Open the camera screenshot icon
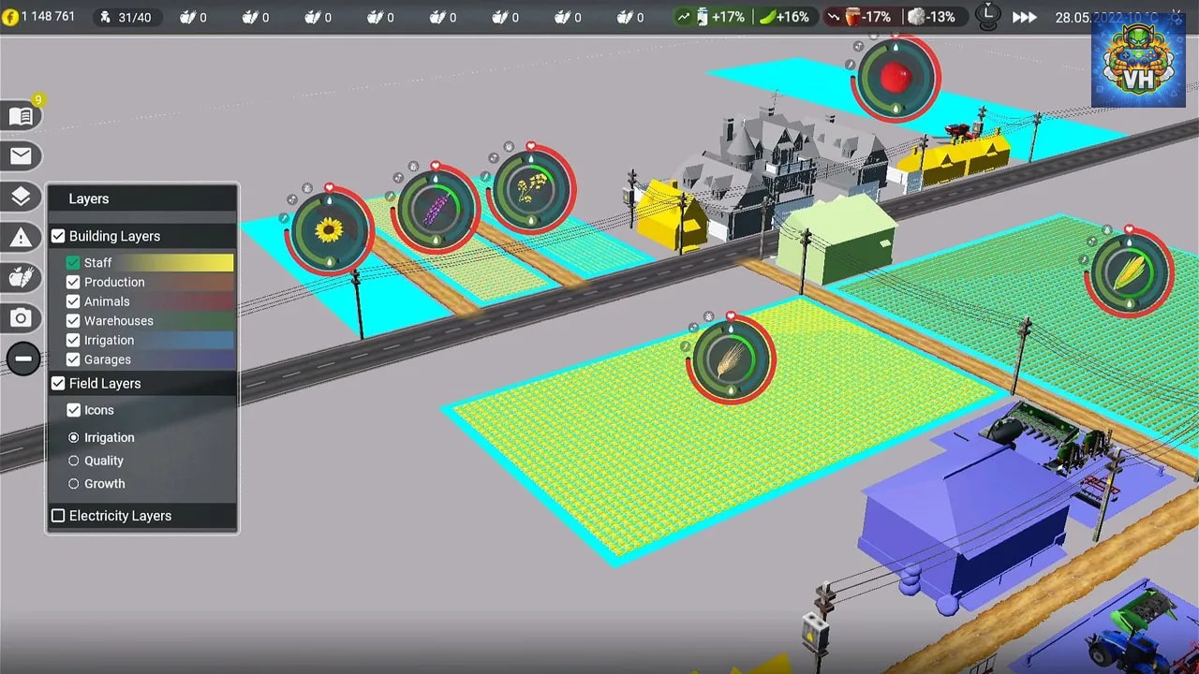1199x674 pixels. 21,318
